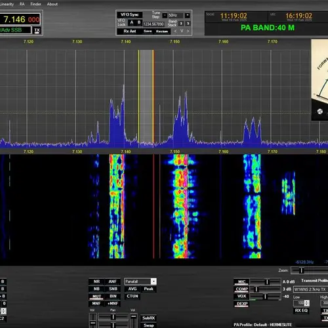
Task: Open the Finder menu
Action: coord(35,4)
